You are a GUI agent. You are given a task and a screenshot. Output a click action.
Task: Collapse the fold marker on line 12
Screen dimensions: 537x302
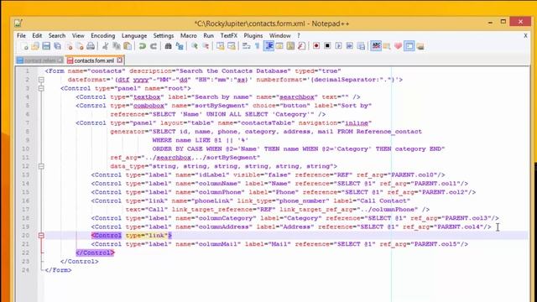(x=41, y=166)
